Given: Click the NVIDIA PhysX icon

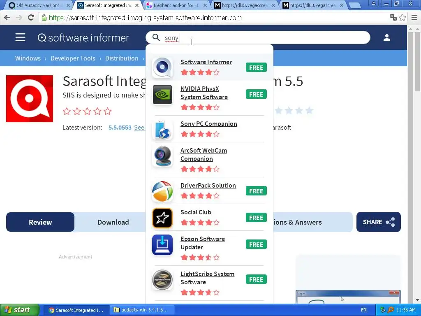Looking at the screenshot, I should click(x=162, y=95).
